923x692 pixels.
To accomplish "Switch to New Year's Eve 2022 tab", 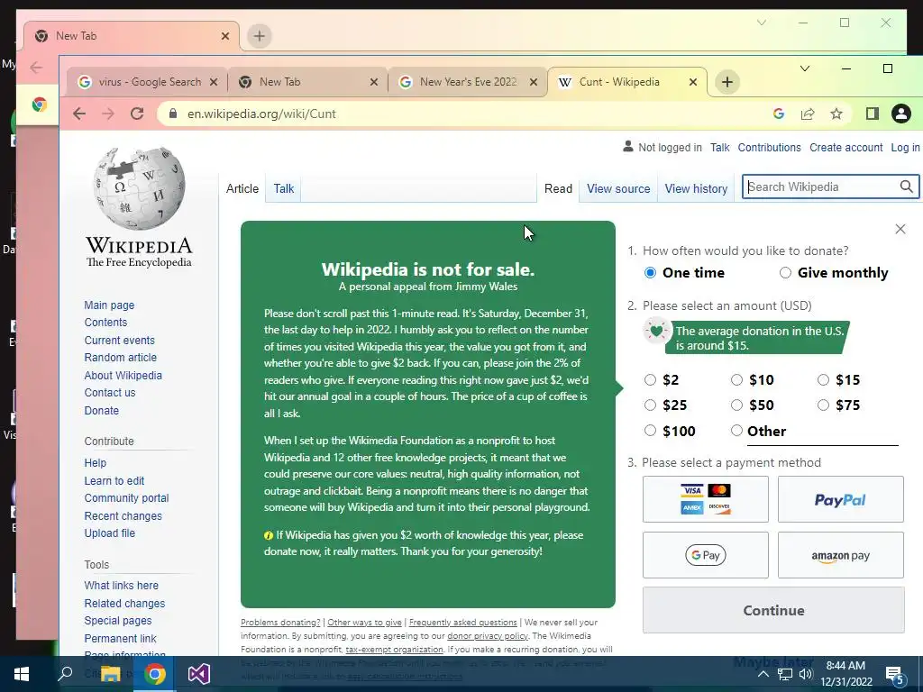I will (468, 82).
